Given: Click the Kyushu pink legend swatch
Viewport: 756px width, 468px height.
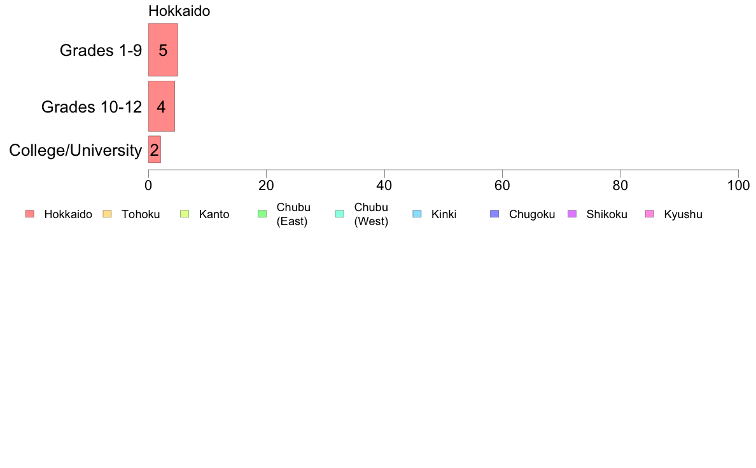Looking at the screenshot, I should tap(650, 214).
